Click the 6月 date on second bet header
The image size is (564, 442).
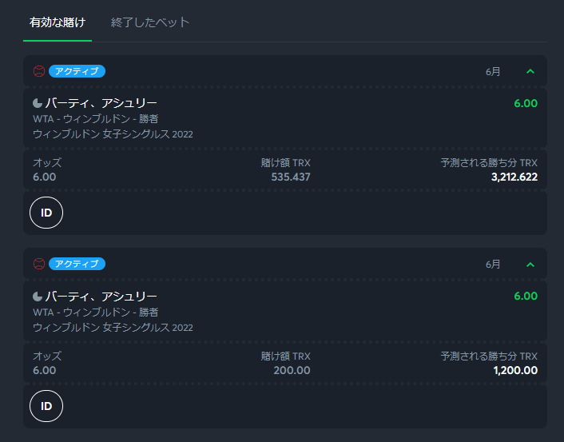[x=493, y=265]
